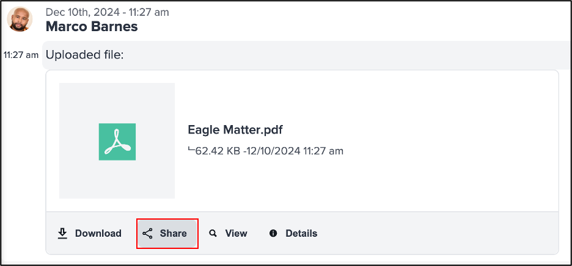This screenshot has width=572, height=266.
Task: Click the 62.42 KB file size text
Action: 219,151
